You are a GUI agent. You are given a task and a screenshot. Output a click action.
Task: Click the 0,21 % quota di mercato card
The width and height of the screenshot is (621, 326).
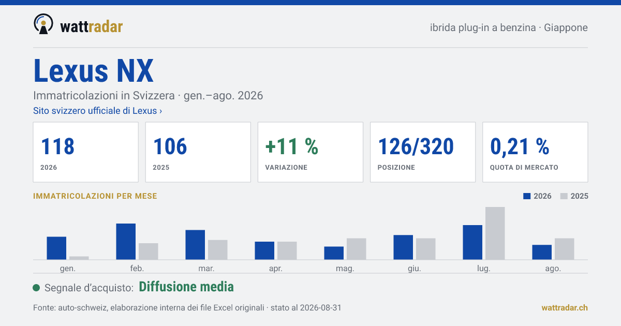(535, 152)
